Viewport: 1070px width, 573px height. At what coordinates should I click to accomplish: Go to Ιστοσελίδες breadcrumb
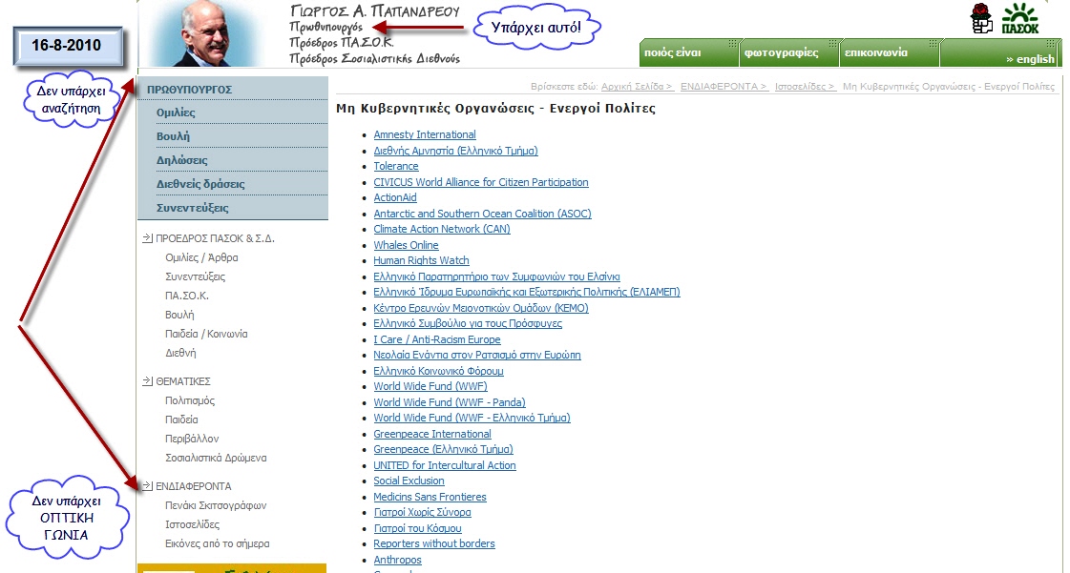[804, 87]
